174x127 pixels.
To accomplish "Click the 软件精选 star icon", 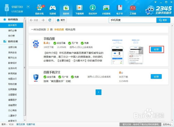I will [x=5, y=19].
